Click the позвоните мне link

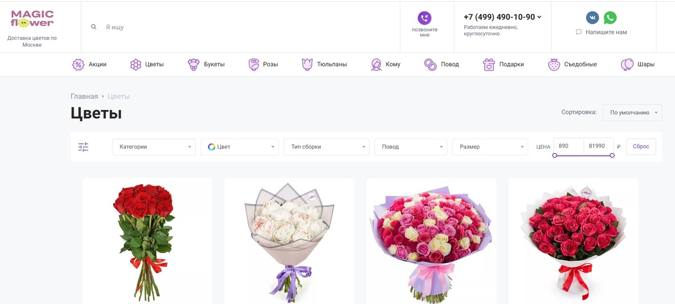click(x=425, y=32)
